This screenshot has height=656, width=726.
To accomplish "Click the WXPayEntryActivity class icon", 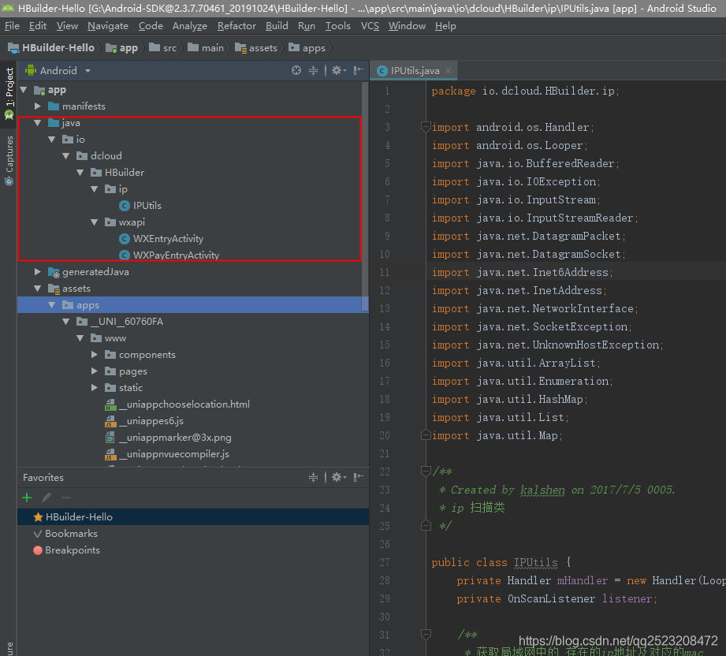I will [x=124, y=255].
